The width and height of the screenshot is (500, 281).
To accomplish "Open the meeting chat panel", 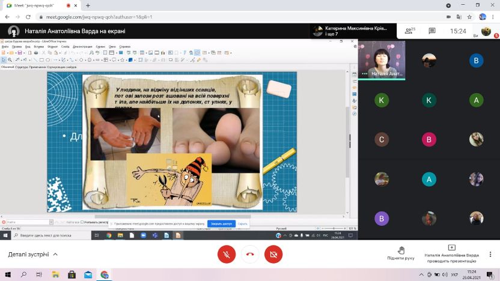I will [431, 31].
